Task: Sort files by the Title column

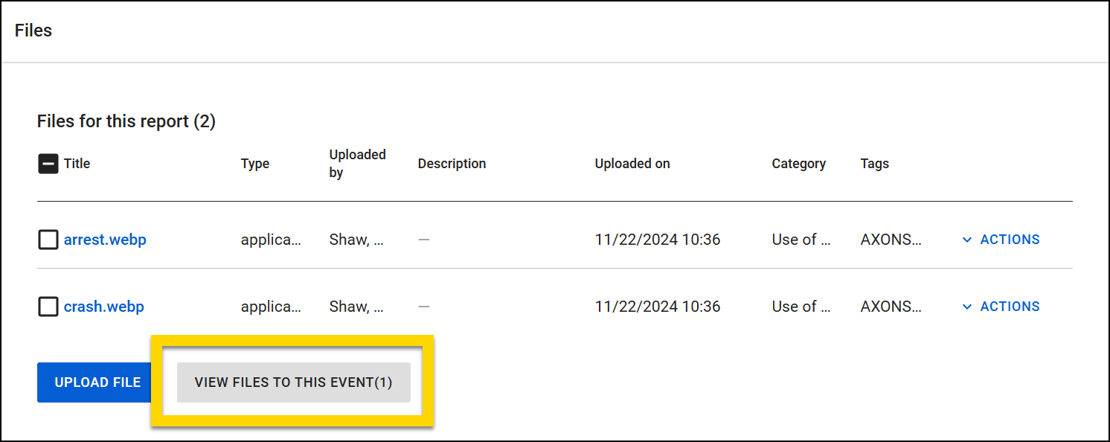Action: click(x=77, y=163)
